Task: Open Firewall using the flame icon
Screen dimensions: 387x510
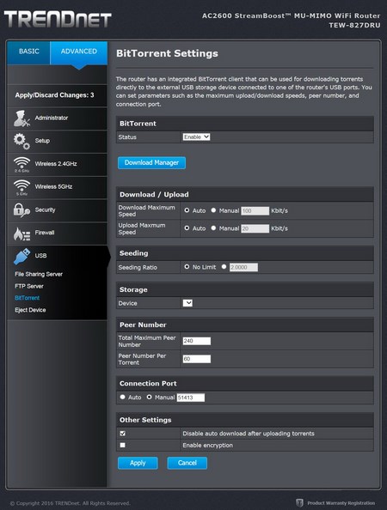Action: [x=21, y=234]
